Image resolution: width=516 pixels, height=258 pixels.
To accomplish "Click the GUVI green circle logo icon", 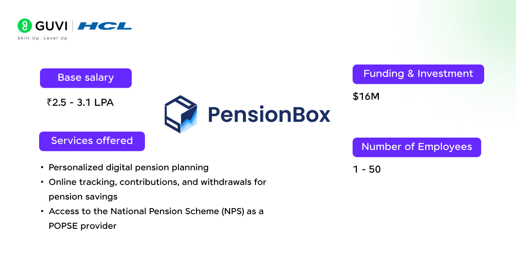I will point(25,26).
